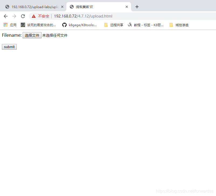Click the forward navigation arrow
This screenshot has width=216, height=196.
click(x=14, y=16)
